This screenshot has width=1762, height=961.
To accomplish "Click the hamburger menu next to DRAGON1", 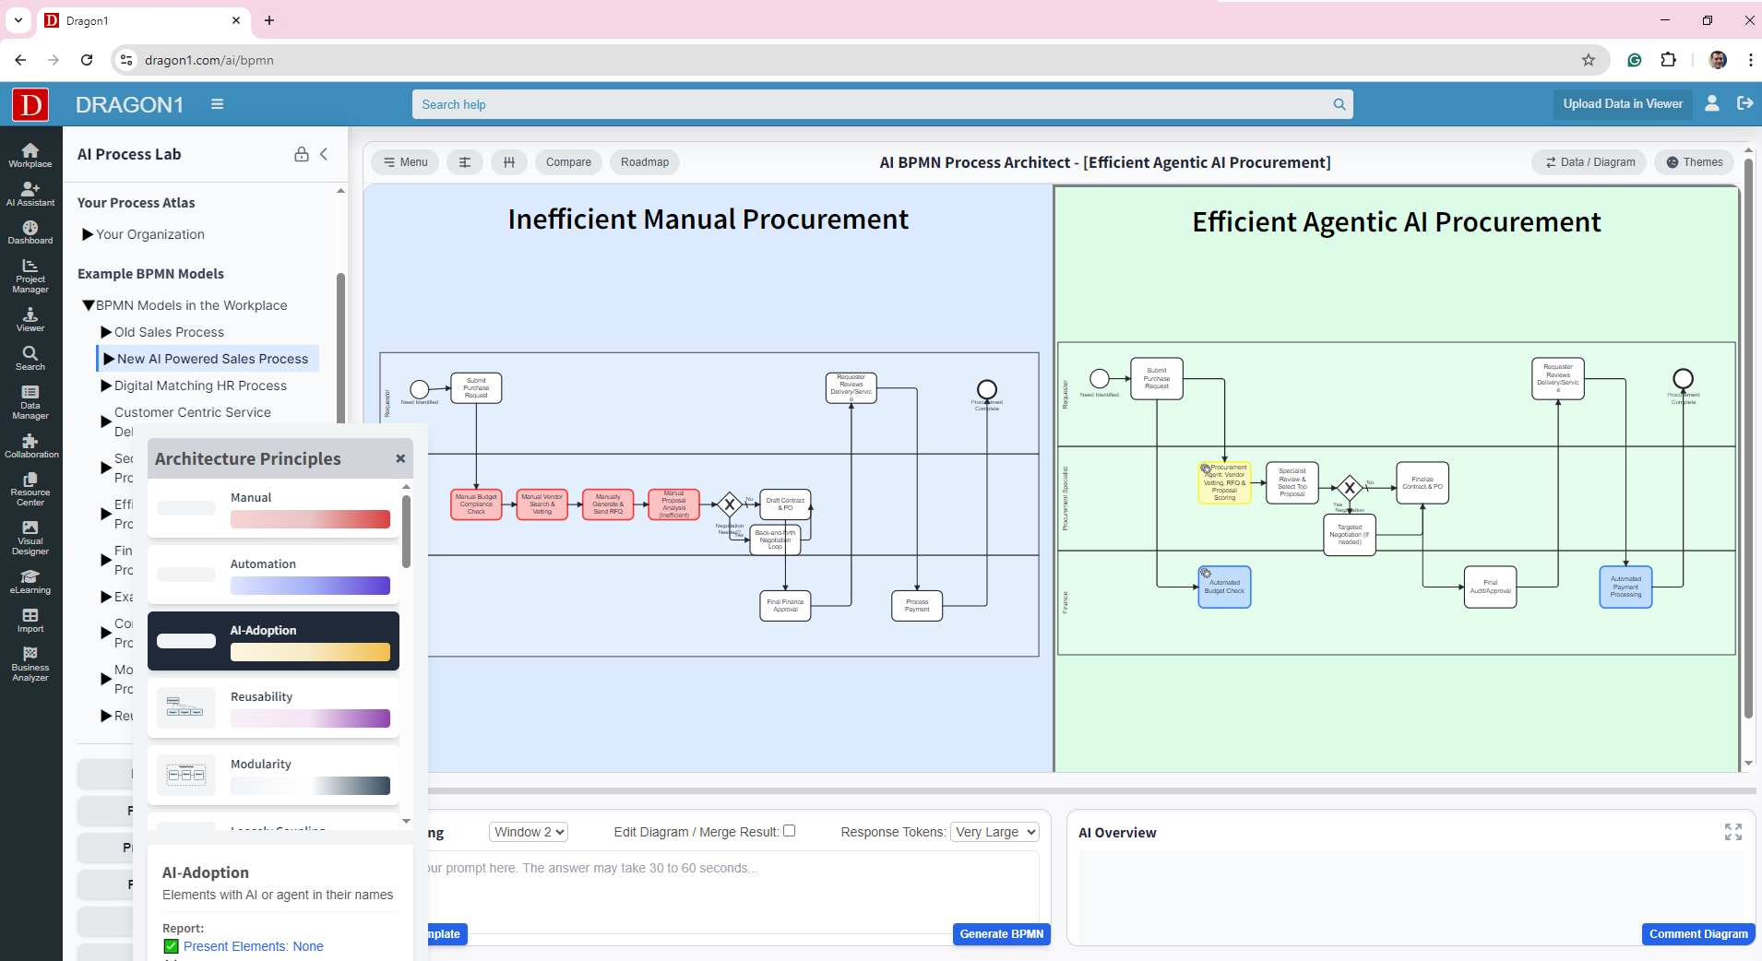I will [218, 104].
